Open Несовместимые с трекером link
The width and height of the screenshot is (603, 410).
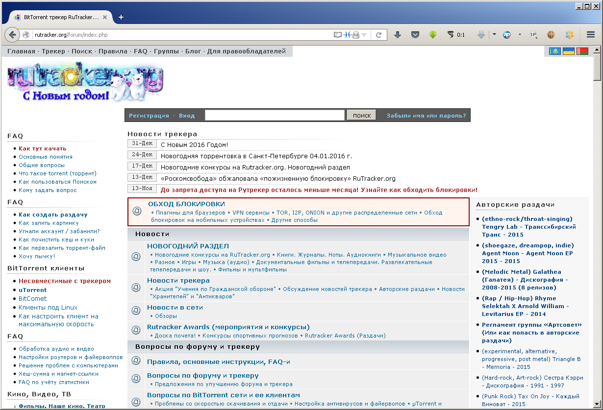65,281
